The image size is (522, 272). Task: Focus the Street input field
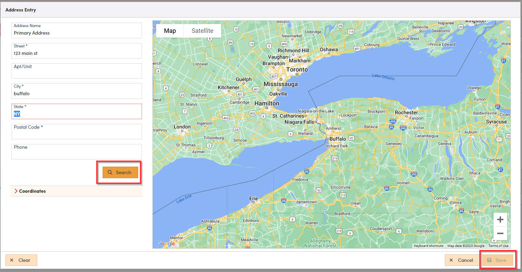tap(77, 54)
